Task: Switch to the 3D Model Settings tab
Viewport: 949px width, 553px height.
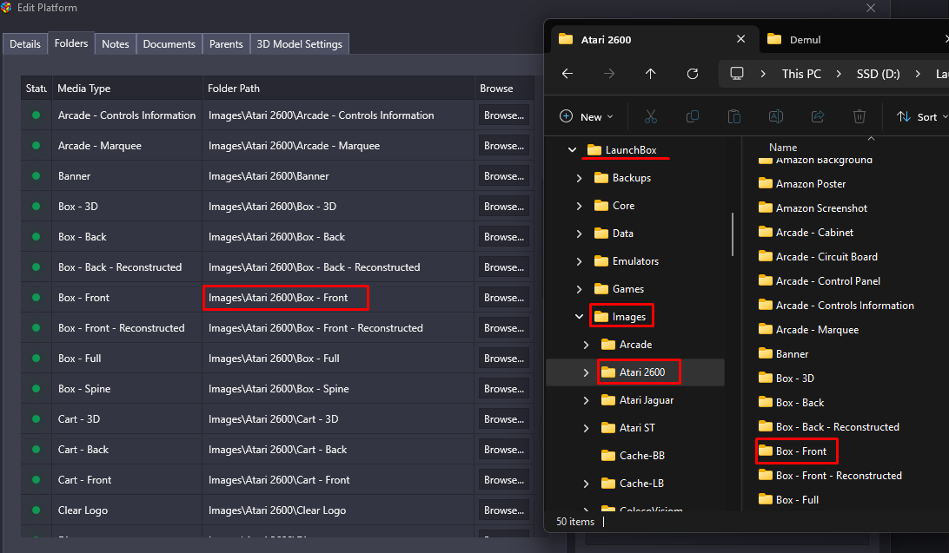Action: point(300,44)
